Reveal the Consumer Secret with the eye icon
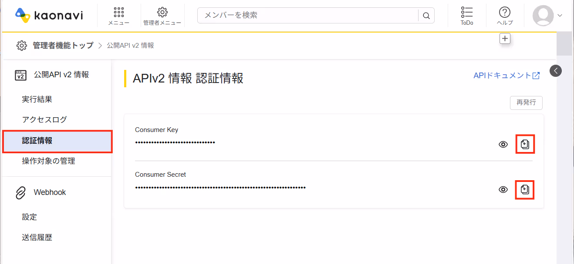 pyautogui.click(x=503, y=189)
